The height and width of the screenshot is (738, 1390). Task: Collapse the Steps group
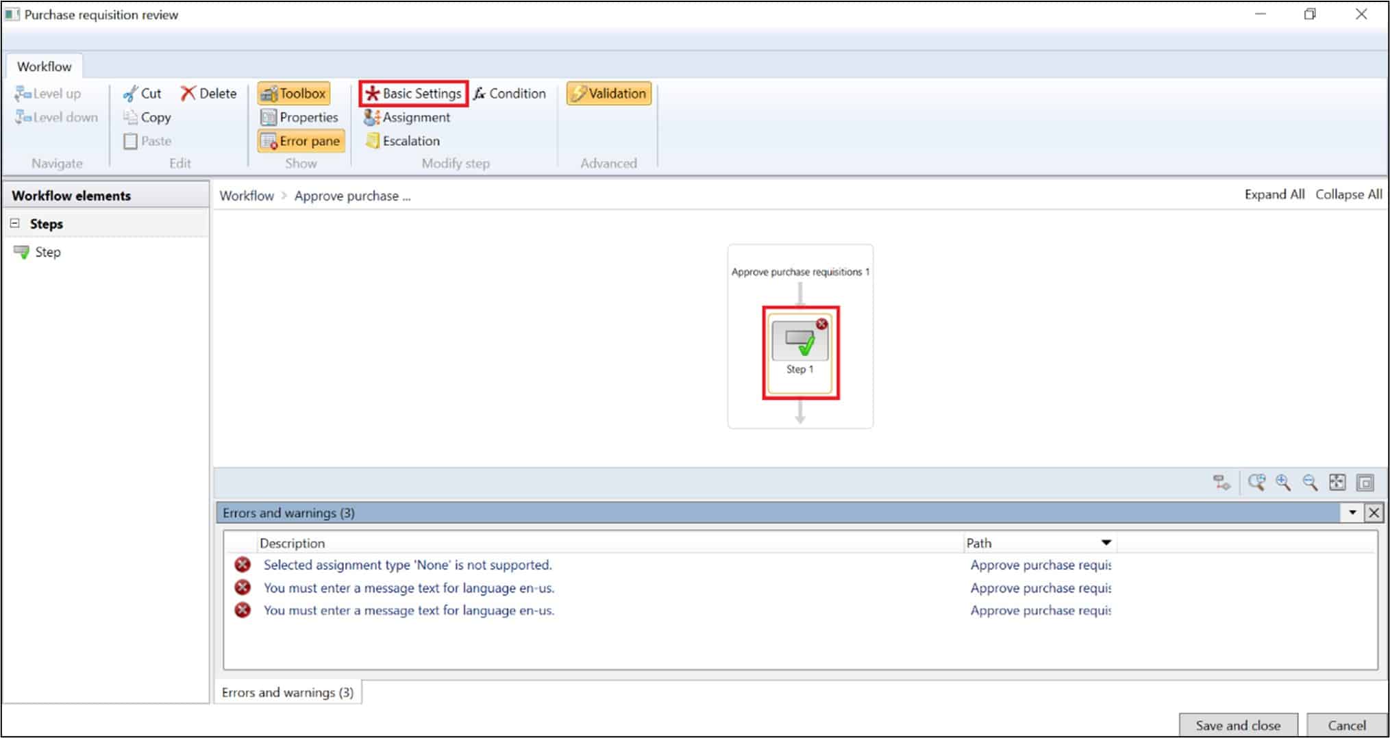(14, 224)
